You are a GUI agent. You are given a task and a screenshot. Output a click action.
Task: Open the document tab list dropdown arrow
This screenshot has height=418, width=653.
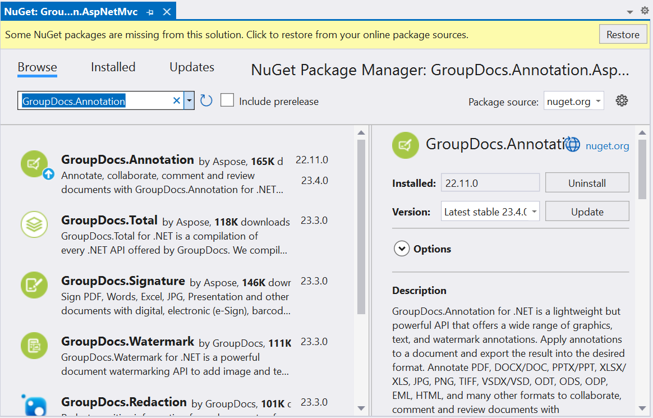(629, 12)
